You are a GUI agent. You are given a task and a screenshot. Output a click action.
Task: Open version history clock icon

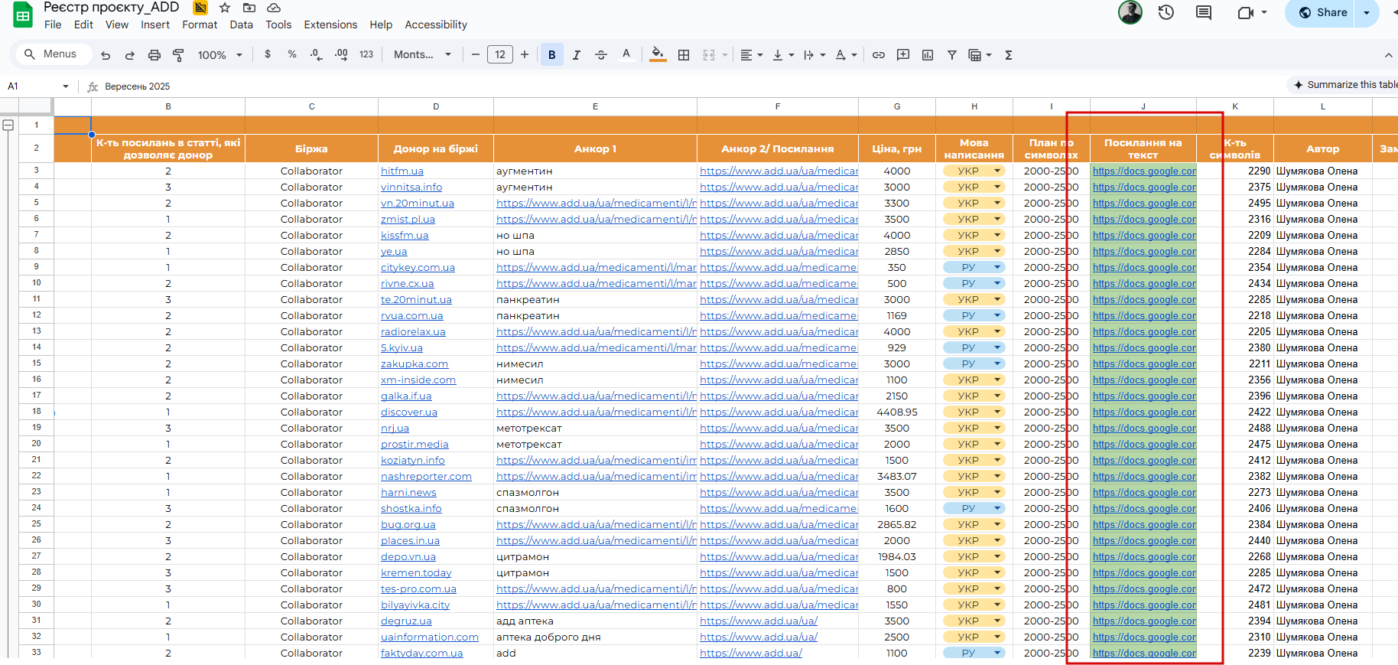pos(1166,13)
